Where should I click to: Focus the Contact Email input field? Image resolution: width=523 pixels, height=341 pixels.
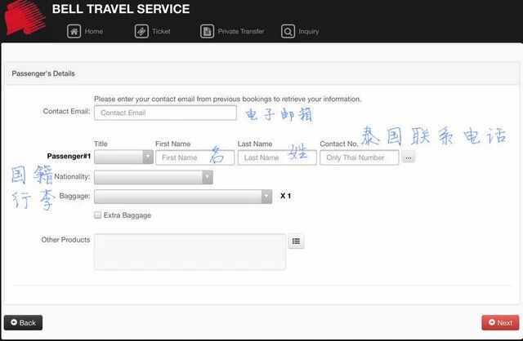pyautogui.click(x=165, y=113)
